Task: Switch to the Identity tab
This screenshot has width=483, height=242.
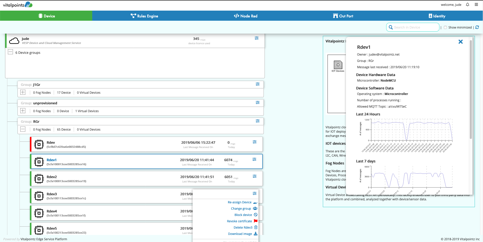Action: (x=437, y=16)
